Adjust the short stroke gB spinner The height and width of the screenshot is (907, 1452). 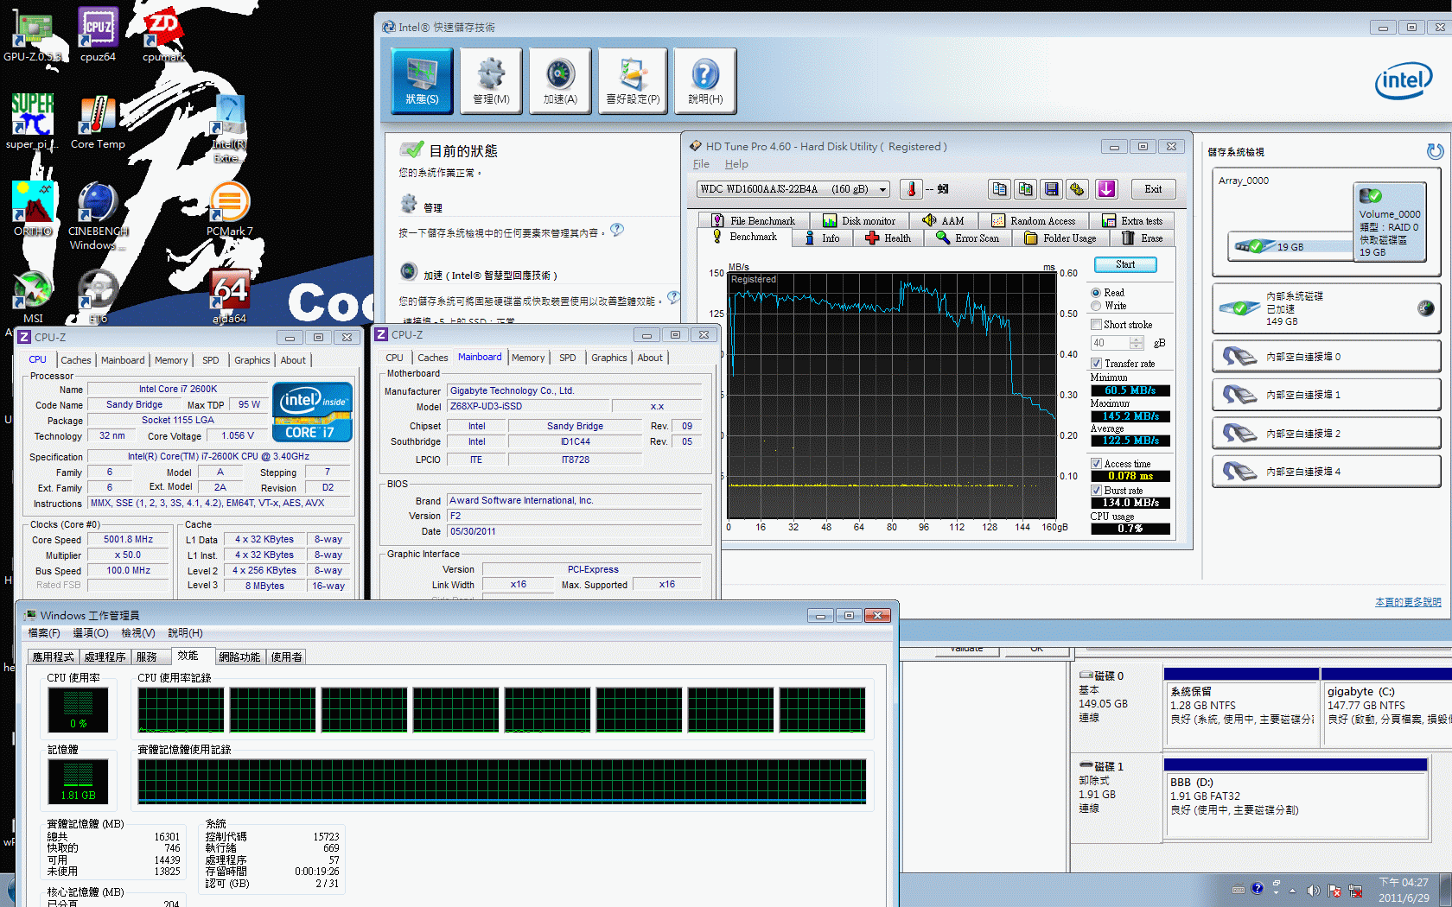click(1136, 343)
